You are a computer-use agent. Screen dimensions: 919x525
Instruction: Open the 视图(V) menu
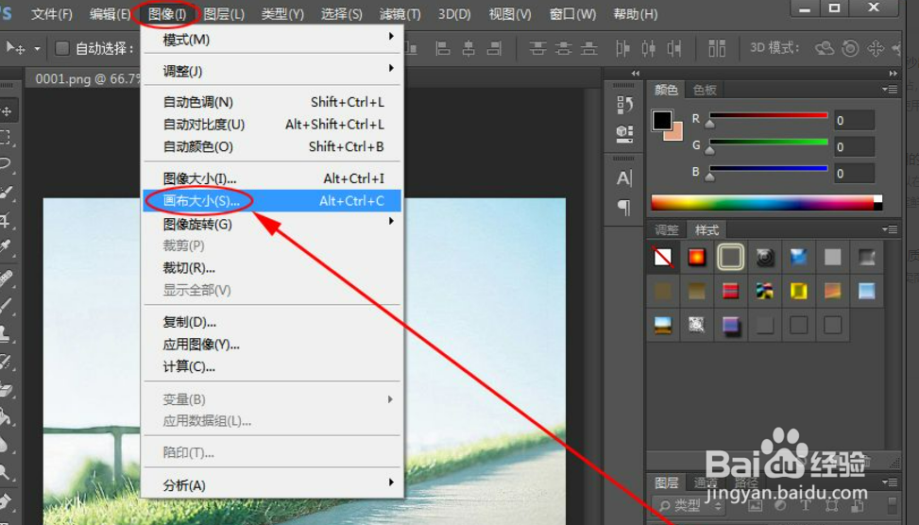[510, 14]
